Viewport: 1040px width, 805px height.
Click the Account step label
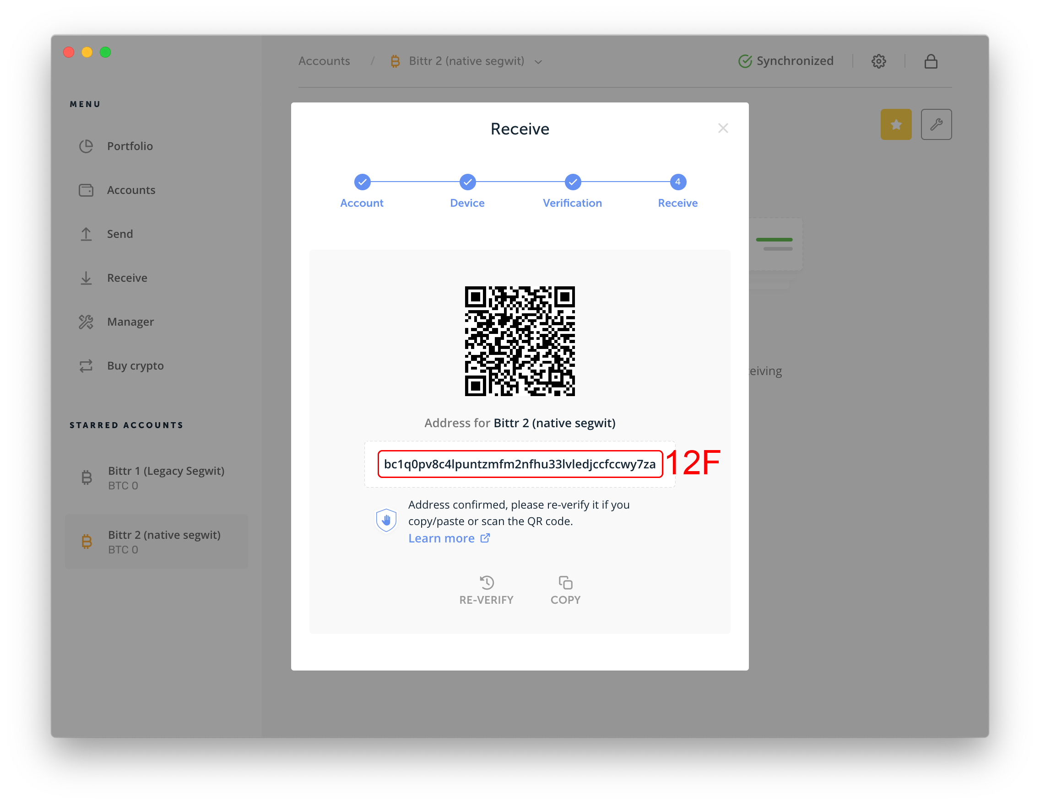[x=362, y=203]
